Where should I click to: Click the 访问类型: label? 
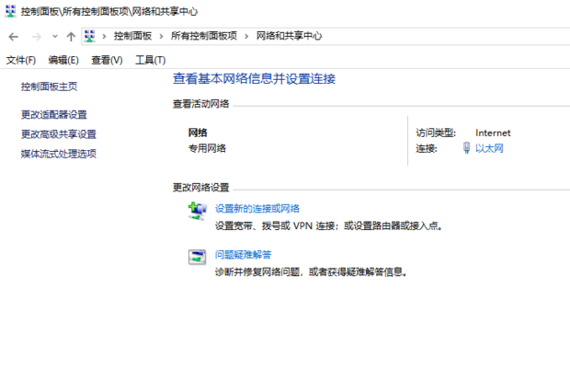click(436, 133)
